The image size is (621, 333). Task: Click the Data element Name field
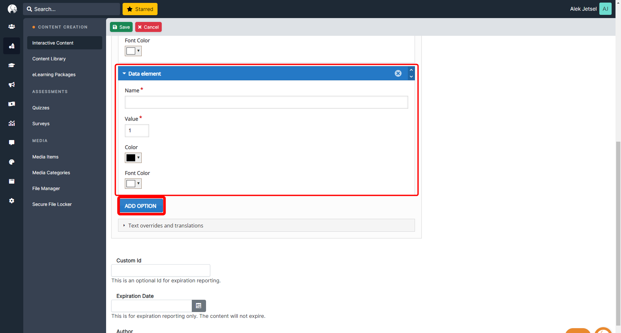[x=267, y=102]
